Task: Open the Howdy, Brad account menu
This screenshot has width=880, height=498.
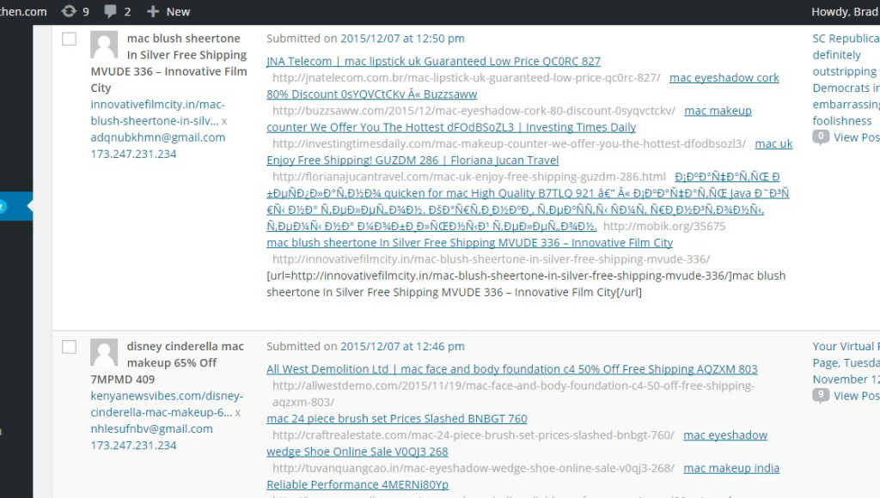Action: [846, 11]
